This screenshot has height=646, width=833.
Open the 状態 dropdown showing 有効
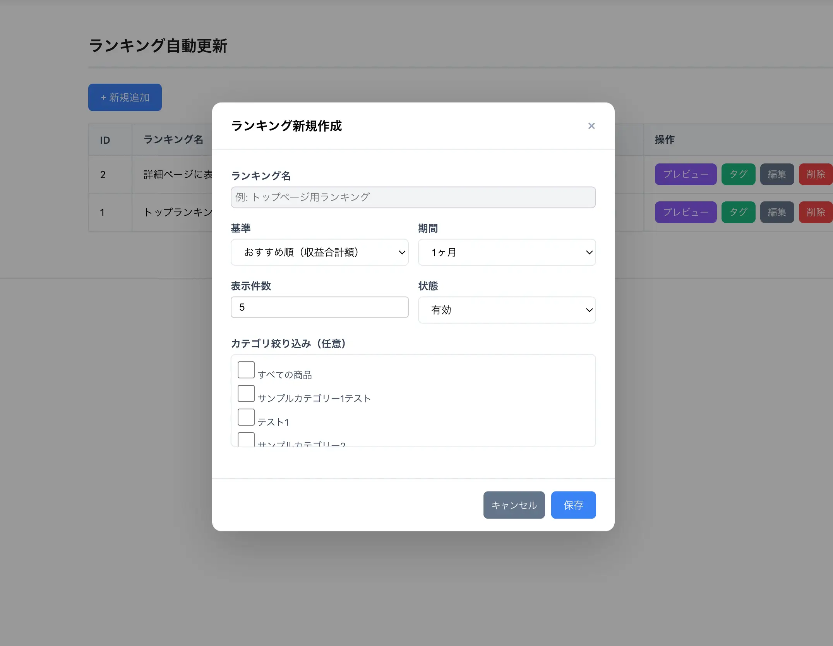click(507, 310)
